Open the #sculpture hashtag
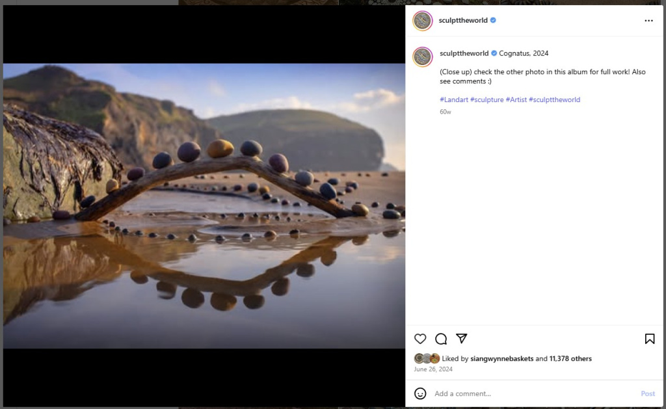The height and width of the screenshot is (409, 666). 486,99
